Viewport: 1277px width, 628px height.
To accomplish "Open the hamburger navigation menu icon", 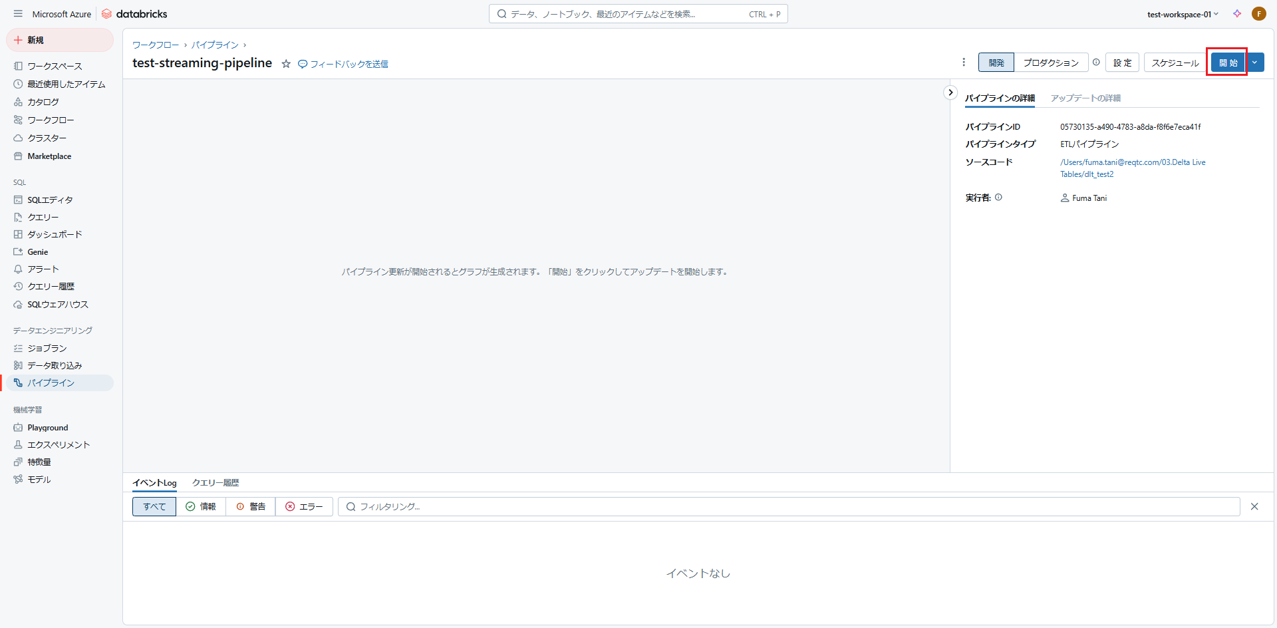I will (x=18, y=14).
